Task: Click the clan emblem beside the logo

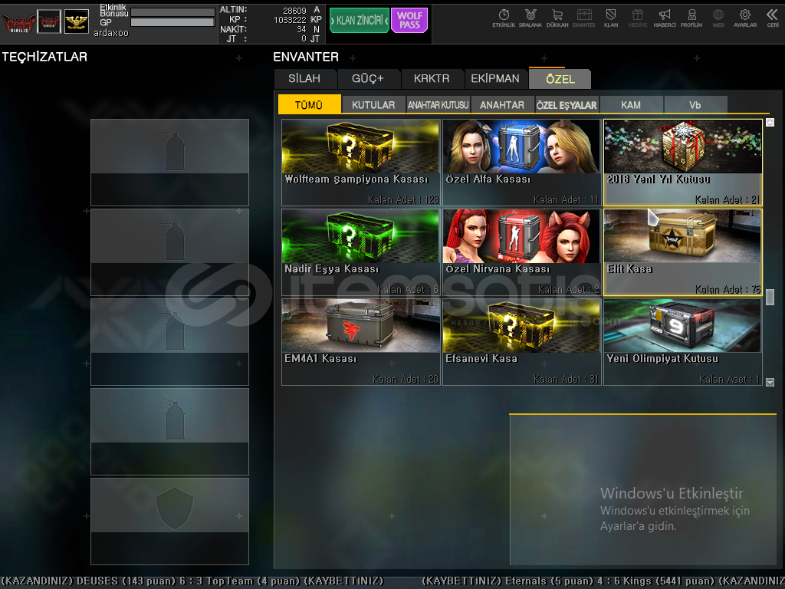Action: click(49, 21)
